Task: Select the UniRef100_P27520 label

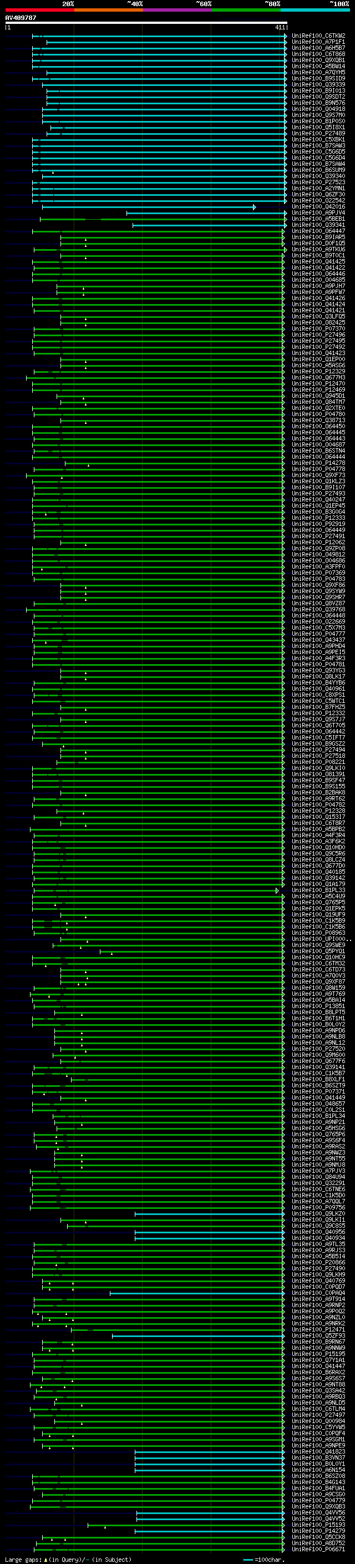Action: point(318,1049)
